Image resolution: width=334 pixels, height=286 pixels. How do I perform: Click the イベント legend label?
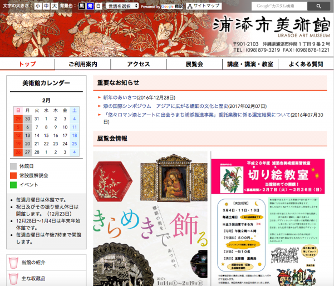coord(29,185)
